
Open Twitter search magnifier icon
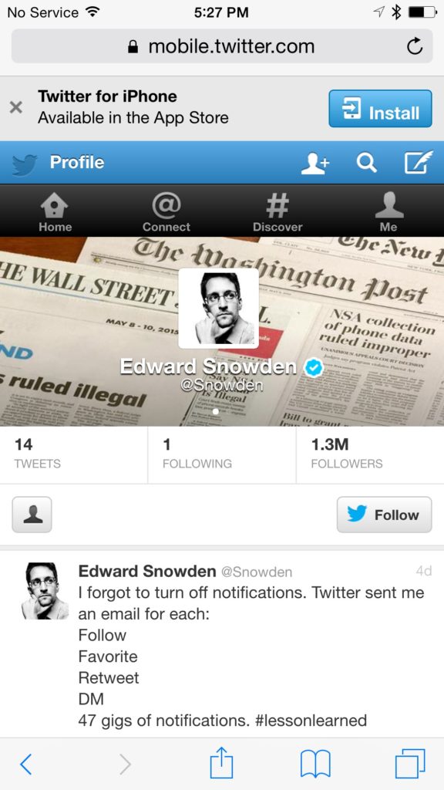coord(366,163)
